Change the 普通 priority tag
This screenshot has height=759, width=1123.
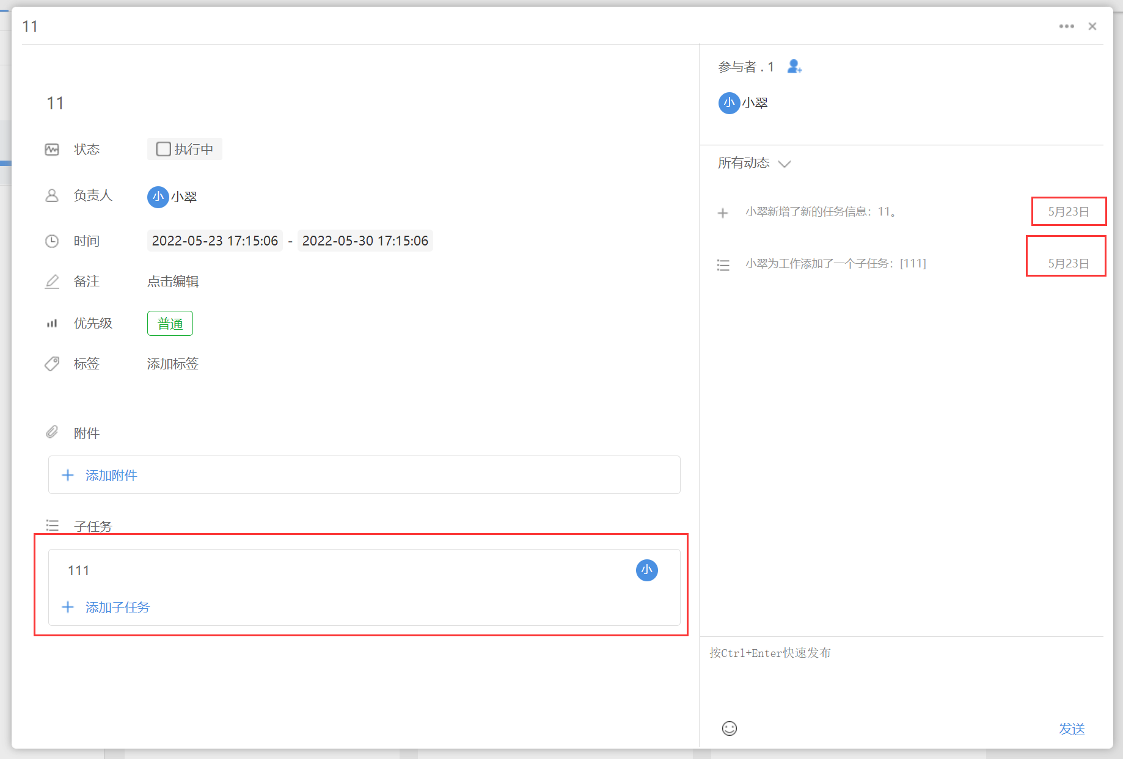(x=170, y=324)
